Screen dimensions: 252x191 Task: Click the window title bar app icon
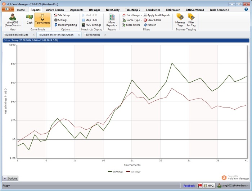[x=4, y=4]
